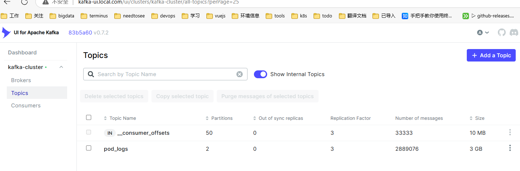This screenshot has width=520, height=171.
Task: Toggle Show Internal Topics switch
Action: (260, 74)
